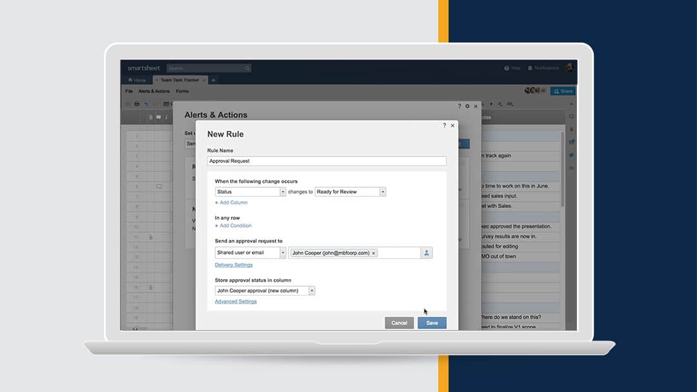Viewport: 697px width, 392px height.
Task: Open Help in the top bar
Action: click(512, 68)
